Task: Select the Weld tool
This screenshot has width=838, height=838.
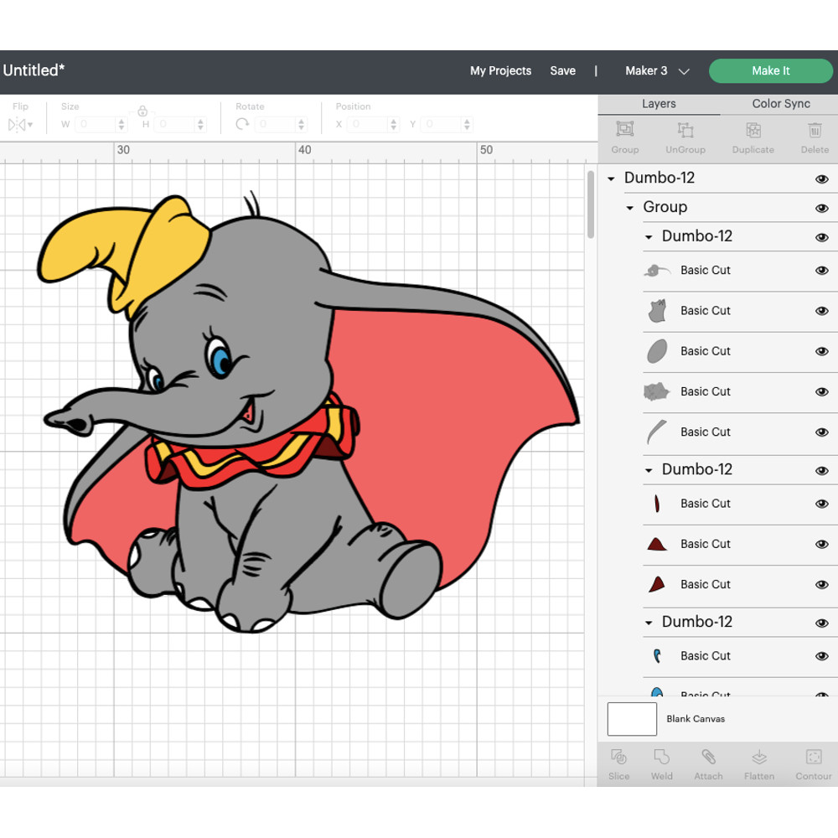Action: (x=661, y=764)
